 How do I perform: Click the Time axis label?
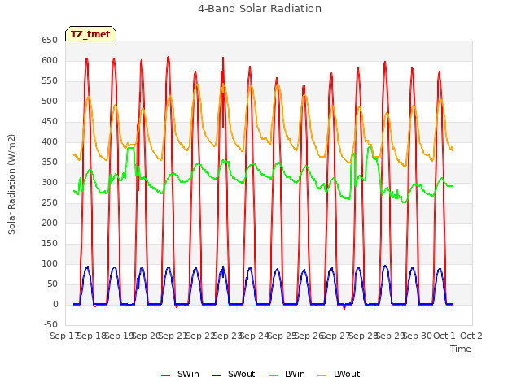click(x=461, y=349)
